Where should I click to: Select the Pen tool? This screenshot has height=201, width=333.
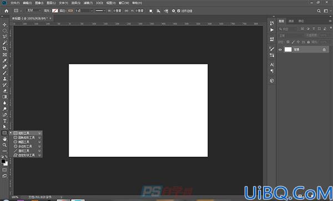(4, 115)
